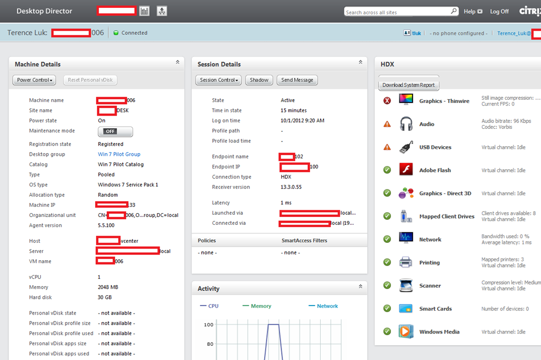
Task: Toggle the Maintenance mode OFF switch
Action: [115, 131]
